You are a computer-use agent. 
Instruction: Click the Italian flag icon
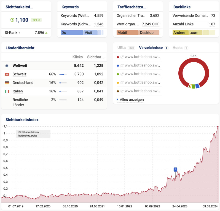[x=7, y=91]
